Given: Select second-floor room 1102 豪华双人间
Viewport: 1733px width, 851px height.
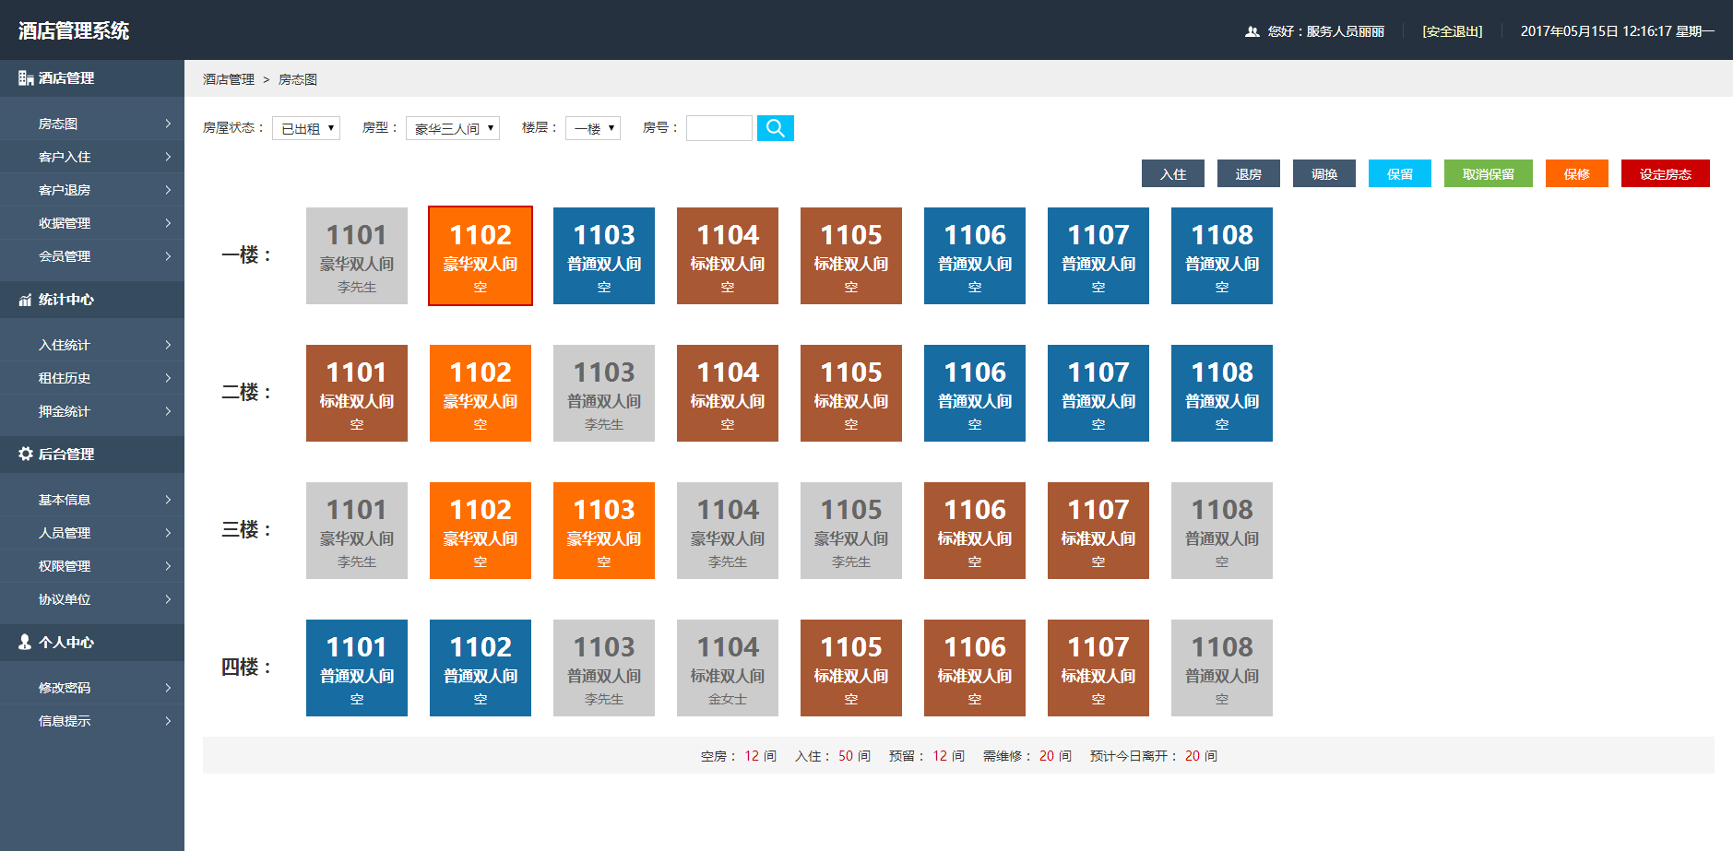Looking at the screenshot, I should click(x=481, y=393).
